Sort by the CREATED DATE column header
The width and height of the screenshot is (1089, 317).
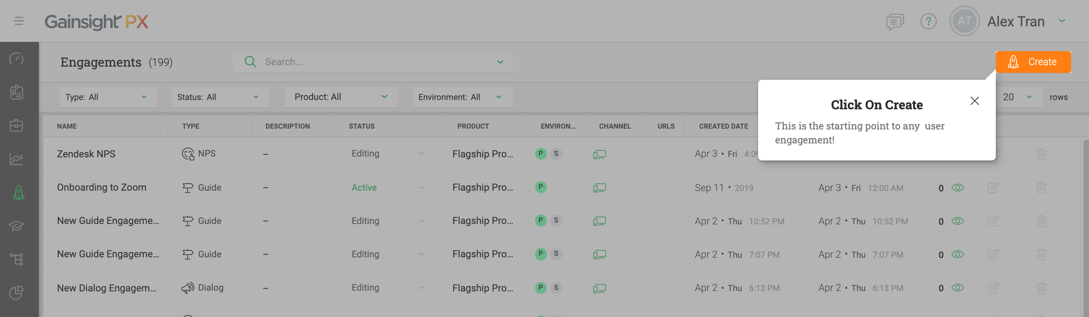pos(723,126)
